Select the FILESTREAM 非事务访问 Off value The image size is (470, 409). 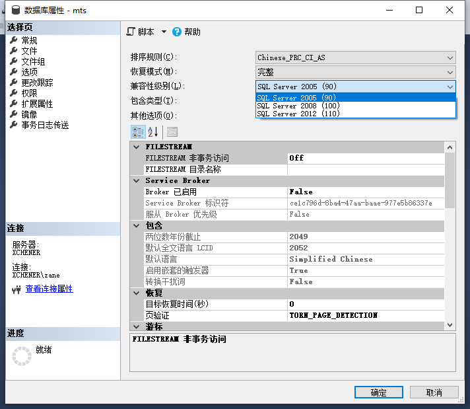(x=366, y=158)
